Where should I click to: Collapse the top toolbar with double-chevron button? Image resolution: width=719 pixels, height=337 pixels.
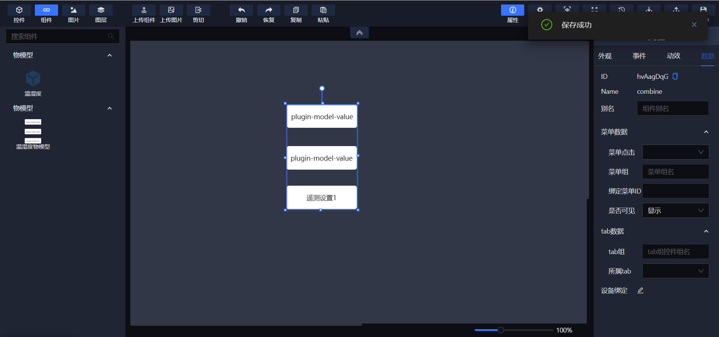tap(359, 33)
